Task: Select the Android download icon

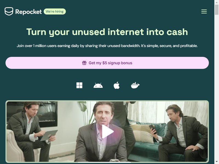Action: pos(98,85)
